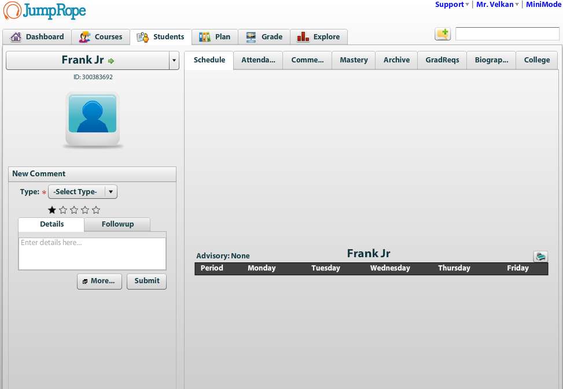This screenshot has height=389, width=563.
Task: Switch to the Attendance tab
Action: coord(258,60)
